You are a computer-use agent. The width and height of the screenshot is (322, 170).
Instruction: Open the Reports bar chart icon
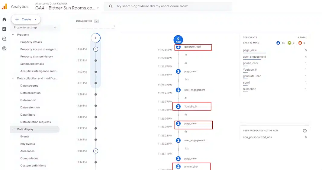point(4,29)
